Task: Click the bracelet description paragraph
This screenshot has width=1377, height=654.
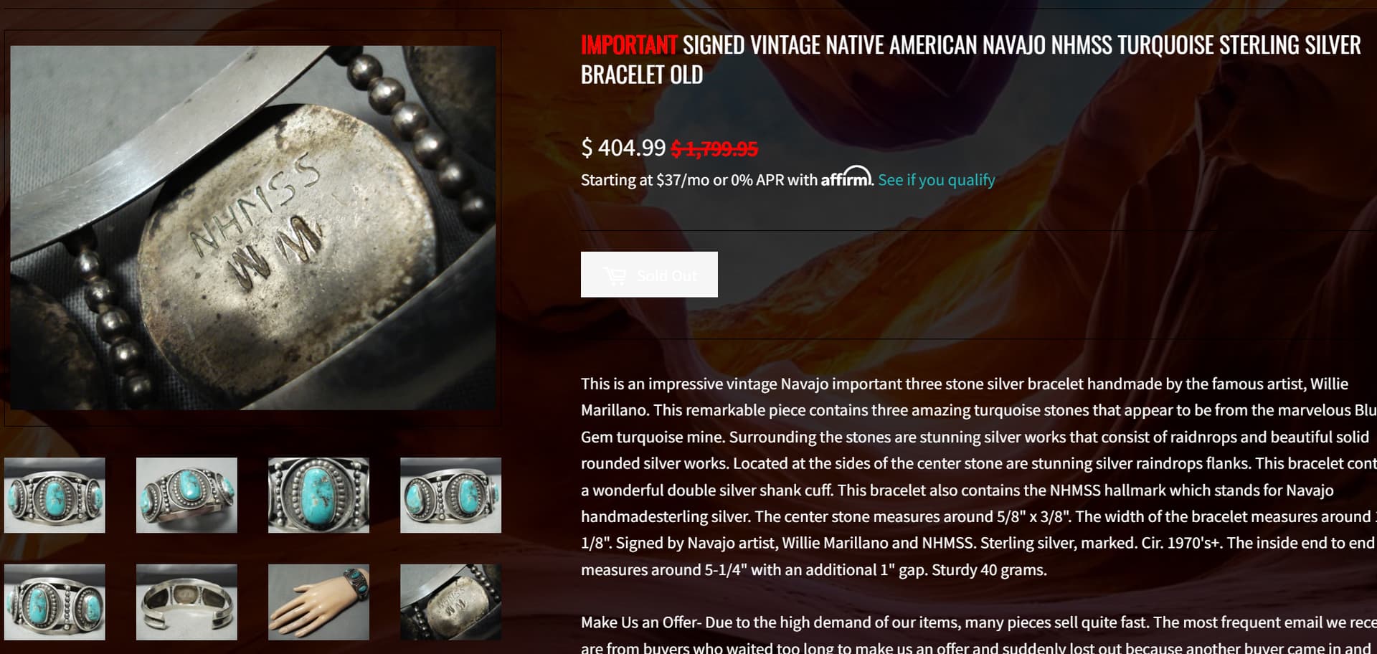Action: [x=979, y=477]
